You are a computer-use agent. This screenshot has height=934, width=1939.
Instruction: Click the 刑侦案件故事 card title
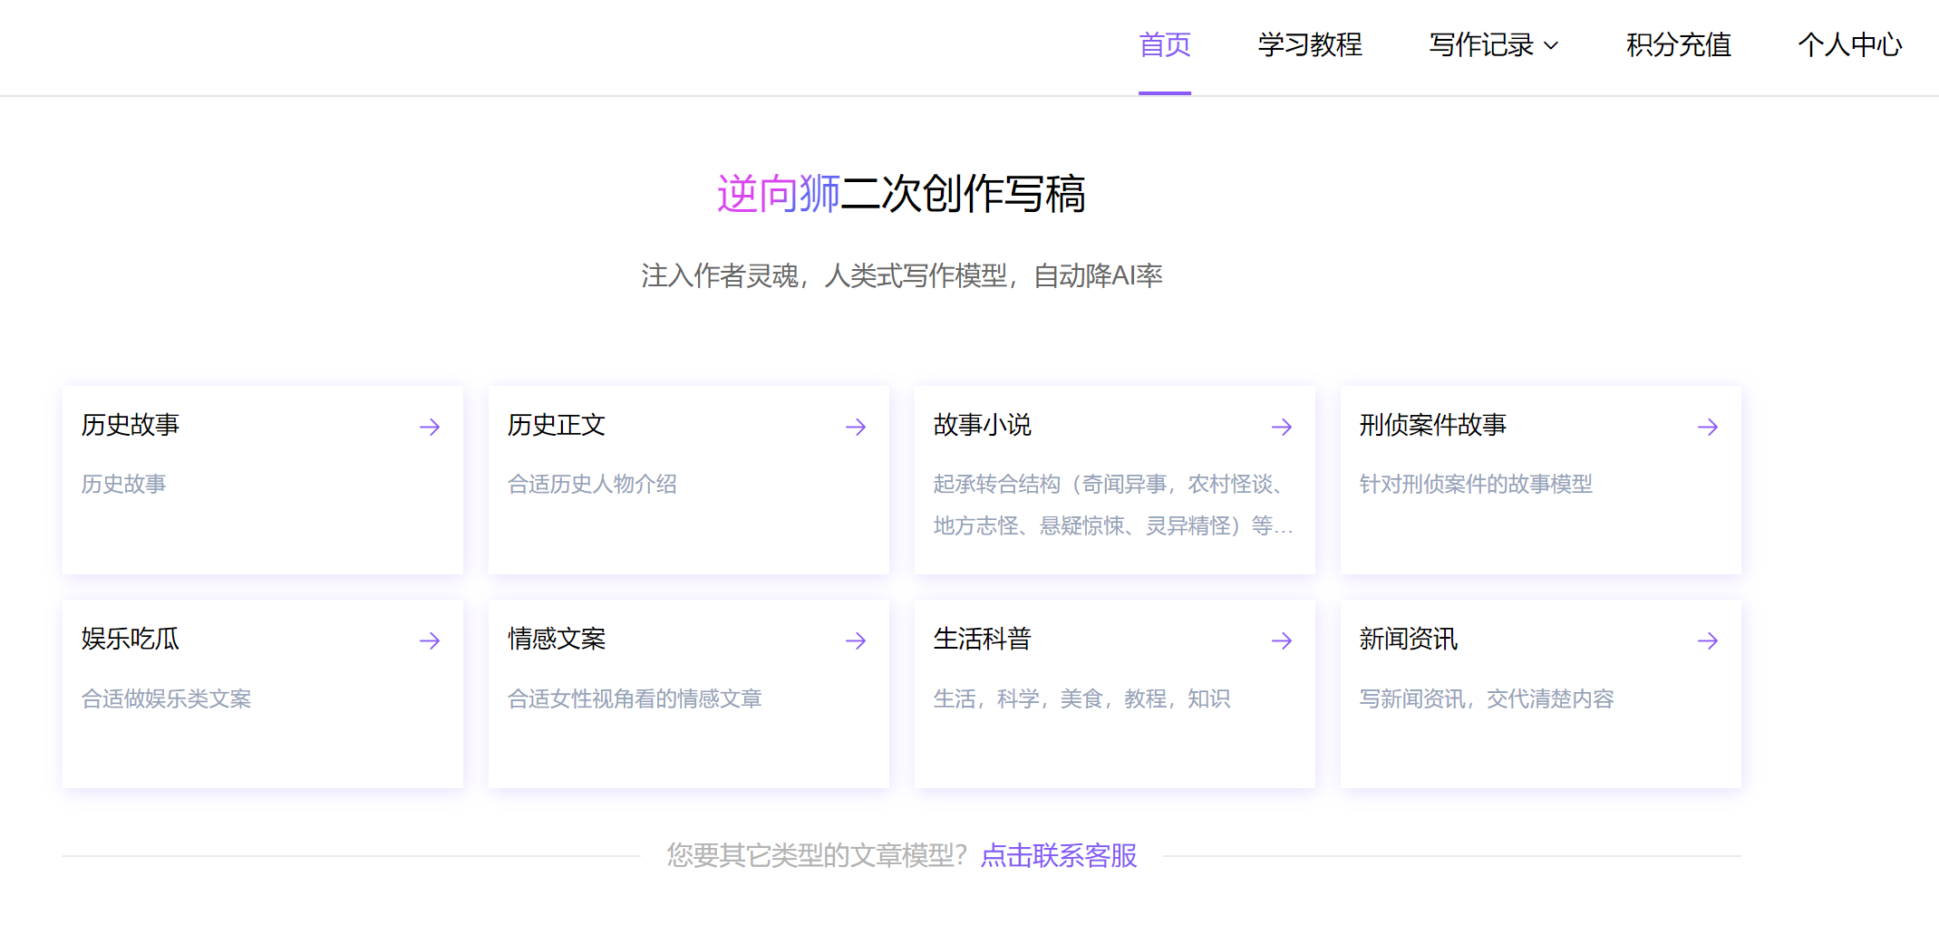tap(1433, 425)
